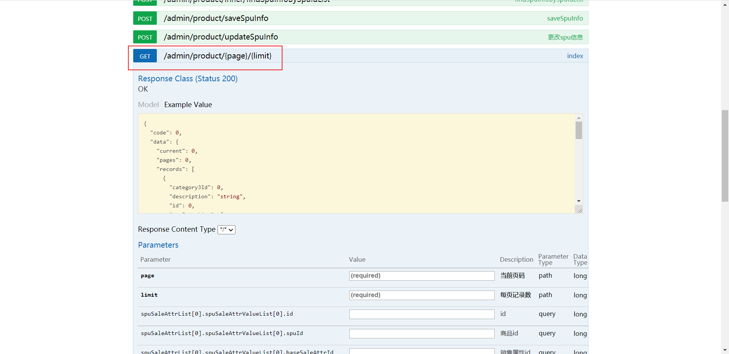Click the POST badge next to updateSpuInfo endpoint
This screenshot has height=354, width=729.
click(145, 37)
